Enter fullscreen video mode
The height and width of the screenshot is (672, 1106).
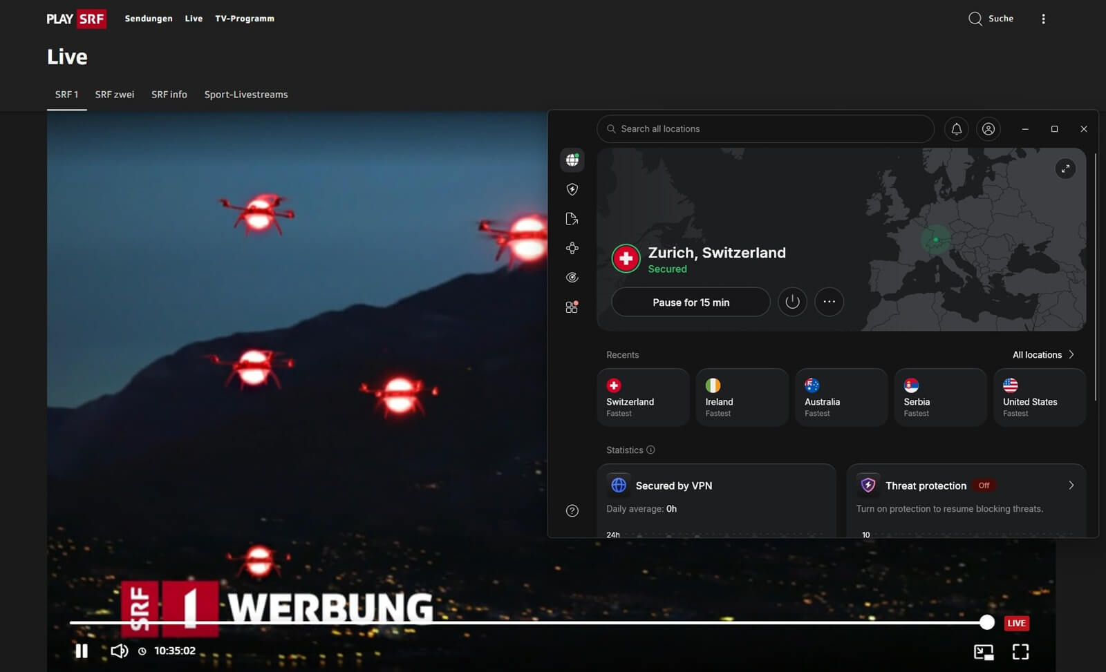1020,651
